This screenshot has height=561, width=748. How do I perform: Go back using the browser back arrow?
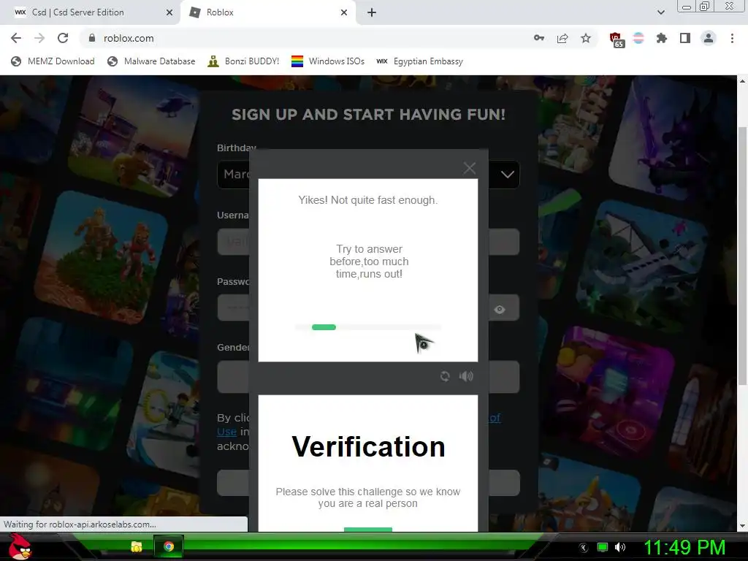16,38
